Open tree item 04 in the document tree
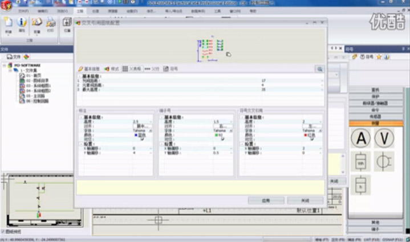 pyautogui.click(x=35, y=91)
